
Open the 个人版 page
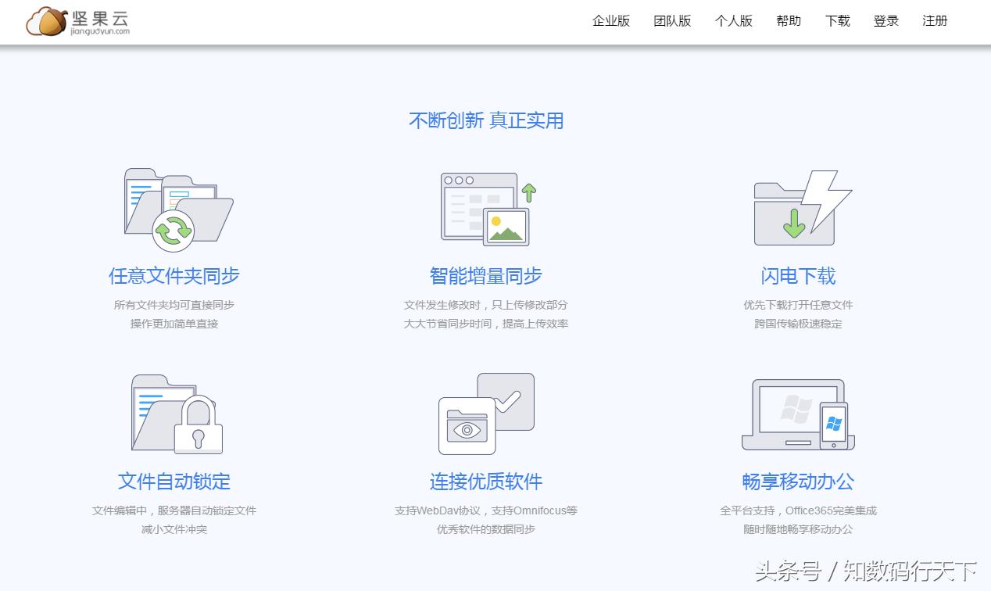pos(733,21)
